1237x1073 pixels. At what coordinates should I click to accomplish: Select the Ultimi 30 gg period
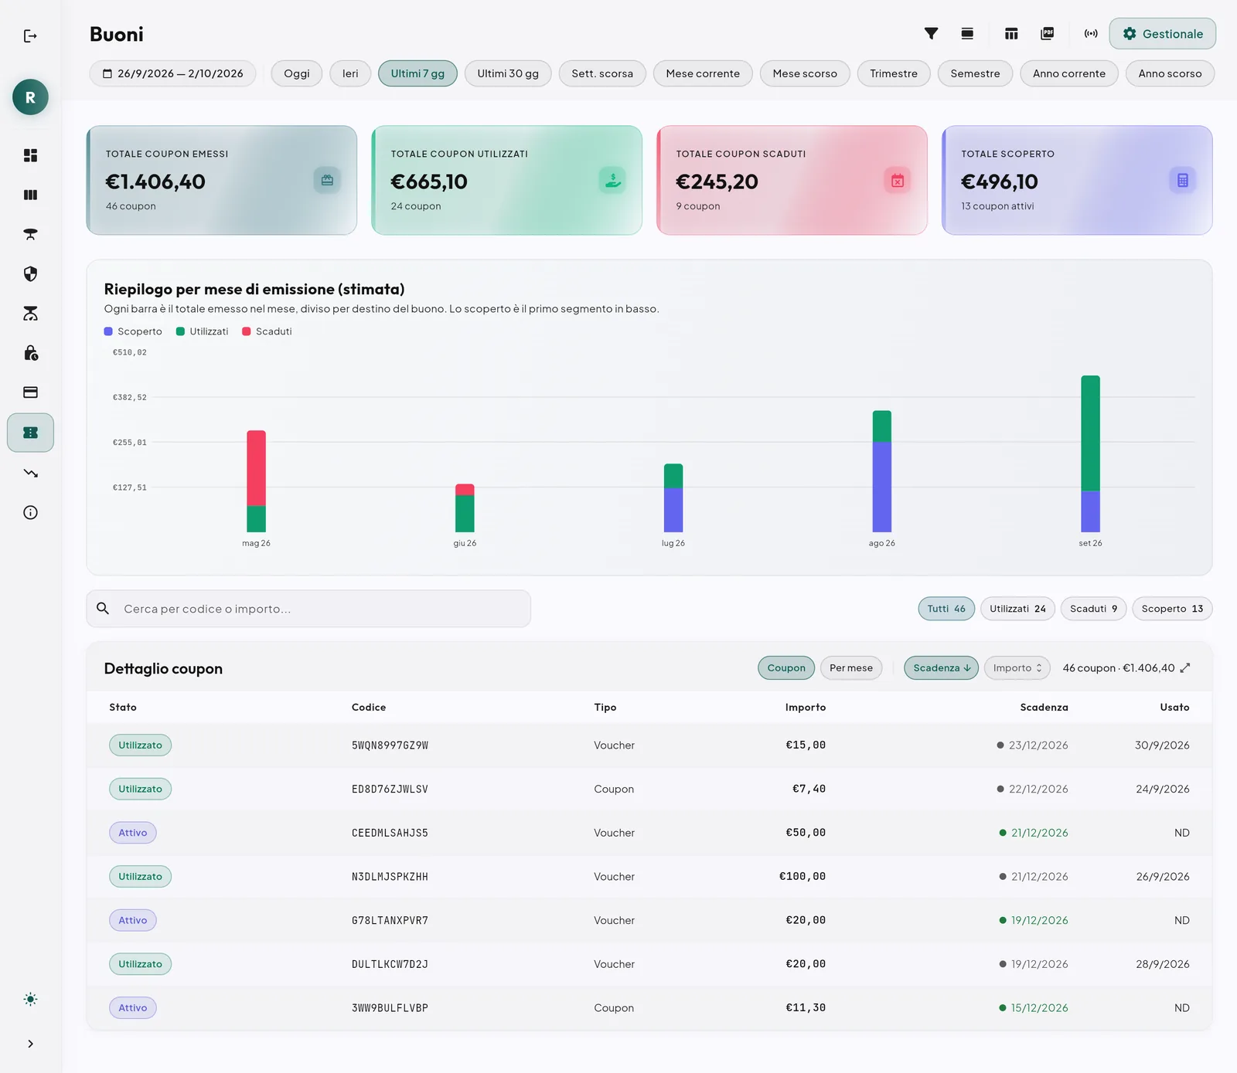pos(508,73)
